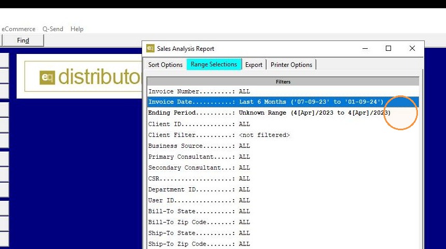Select the Secondary Consultant filter row
Screen dimensions: 446x249
[x=283, y=168]
